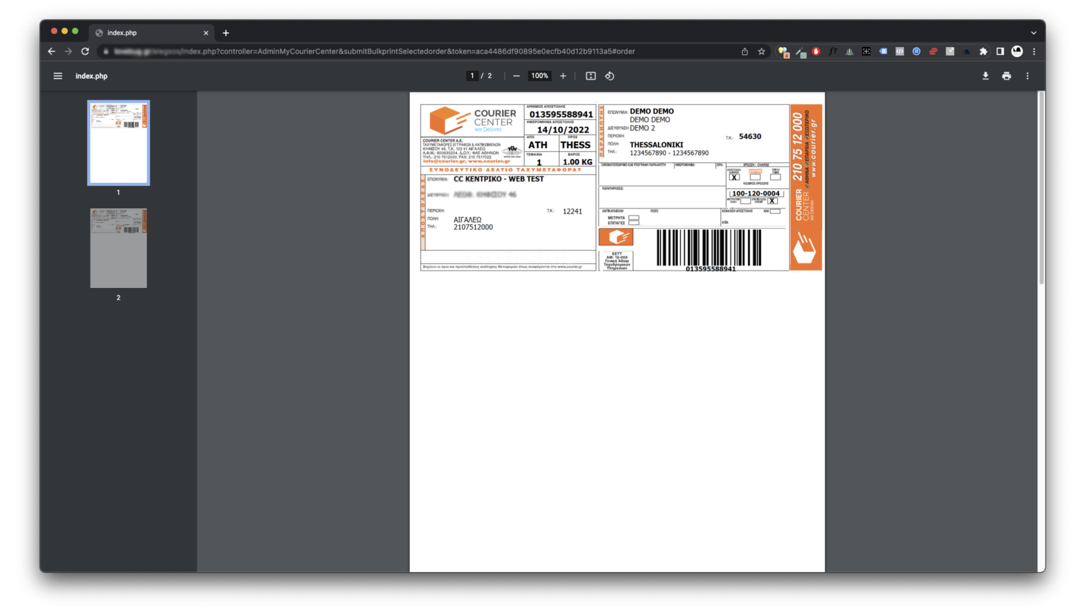Image resolution: width=1086 pixels, height=611 pixels.
Task: Toggle the PDF sidebar menu icon
Action: pos(58,76)
